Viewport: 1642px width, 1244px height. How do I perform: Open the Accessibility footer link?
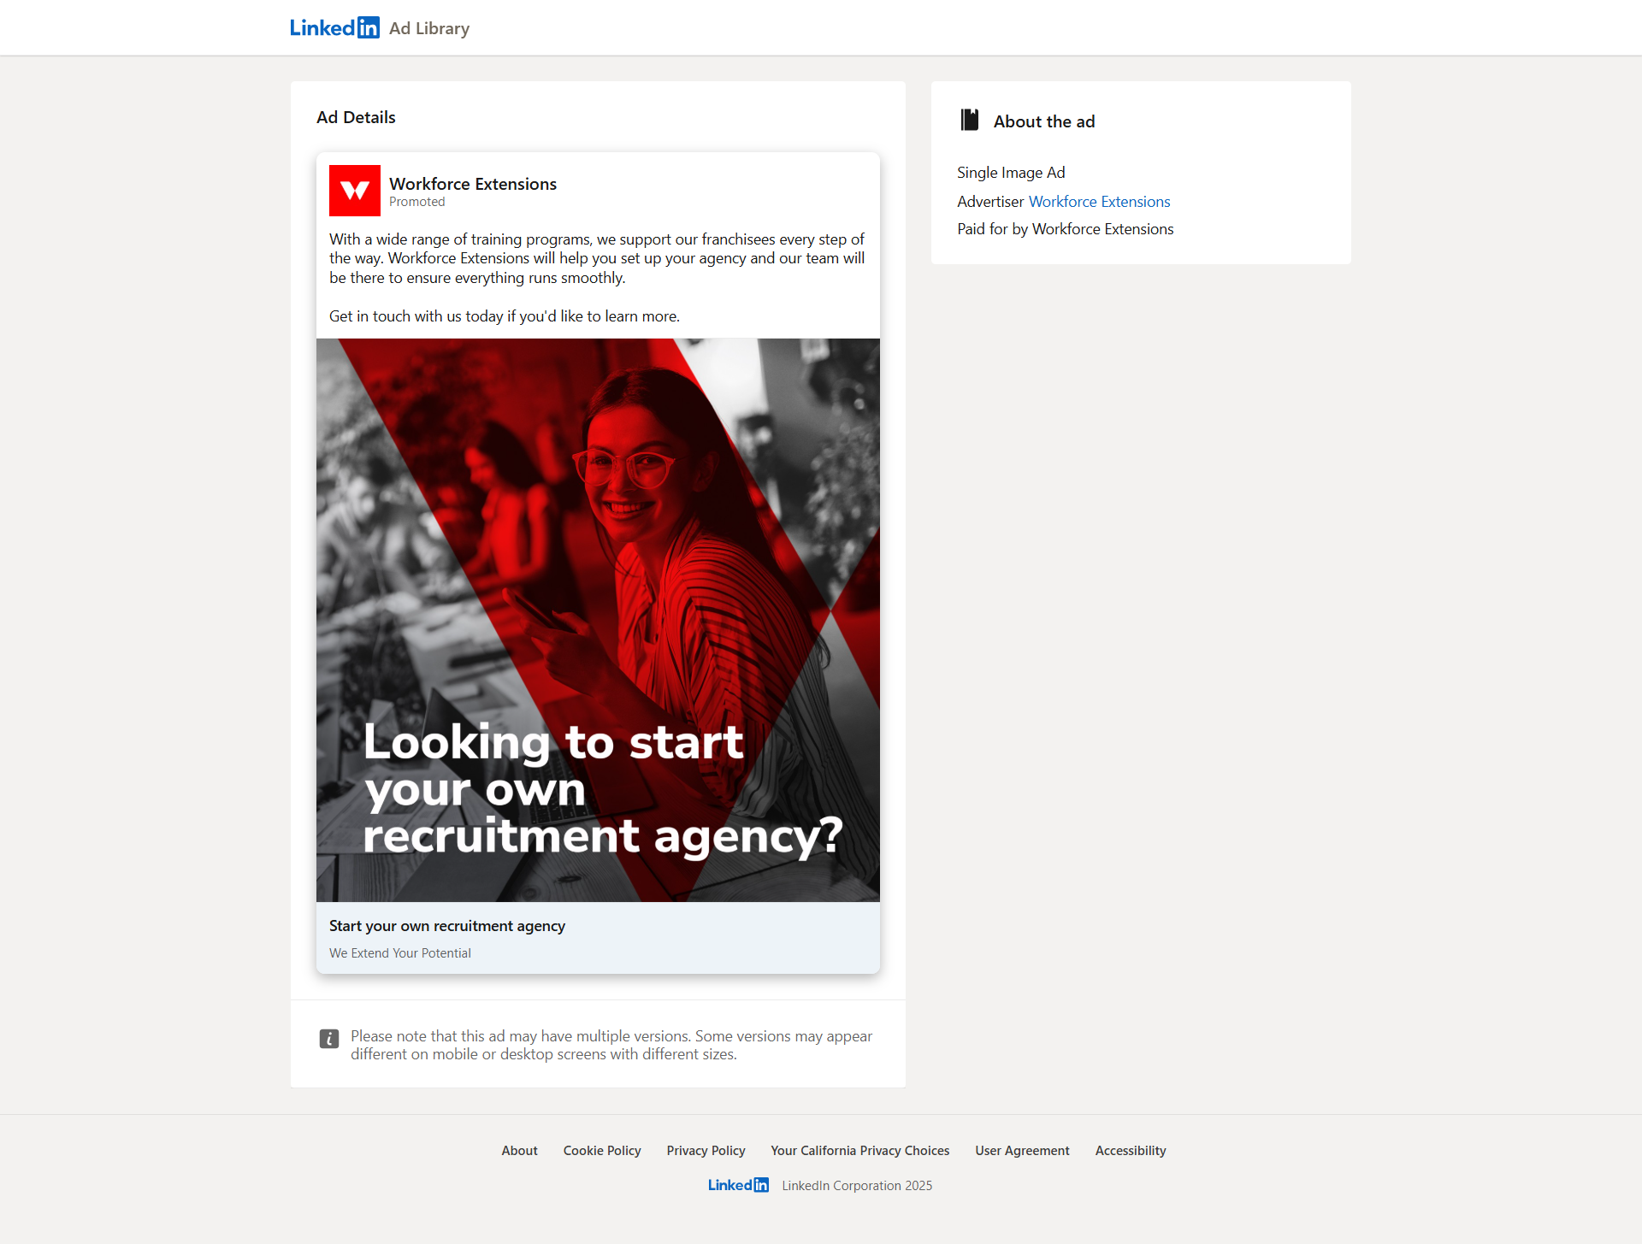click(x=1131, y=1151)
